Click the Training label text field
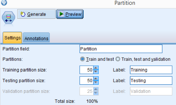Viewport: 176px width, 105px height. click(x=151, y=70)
